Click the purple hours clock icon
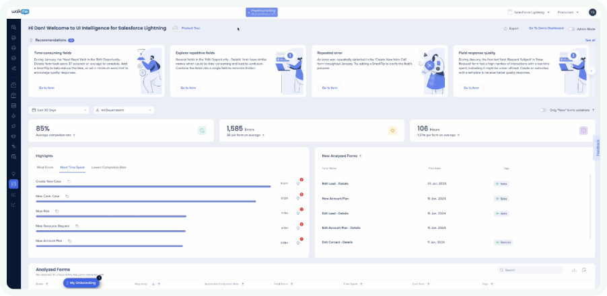 tap(583, 130)
